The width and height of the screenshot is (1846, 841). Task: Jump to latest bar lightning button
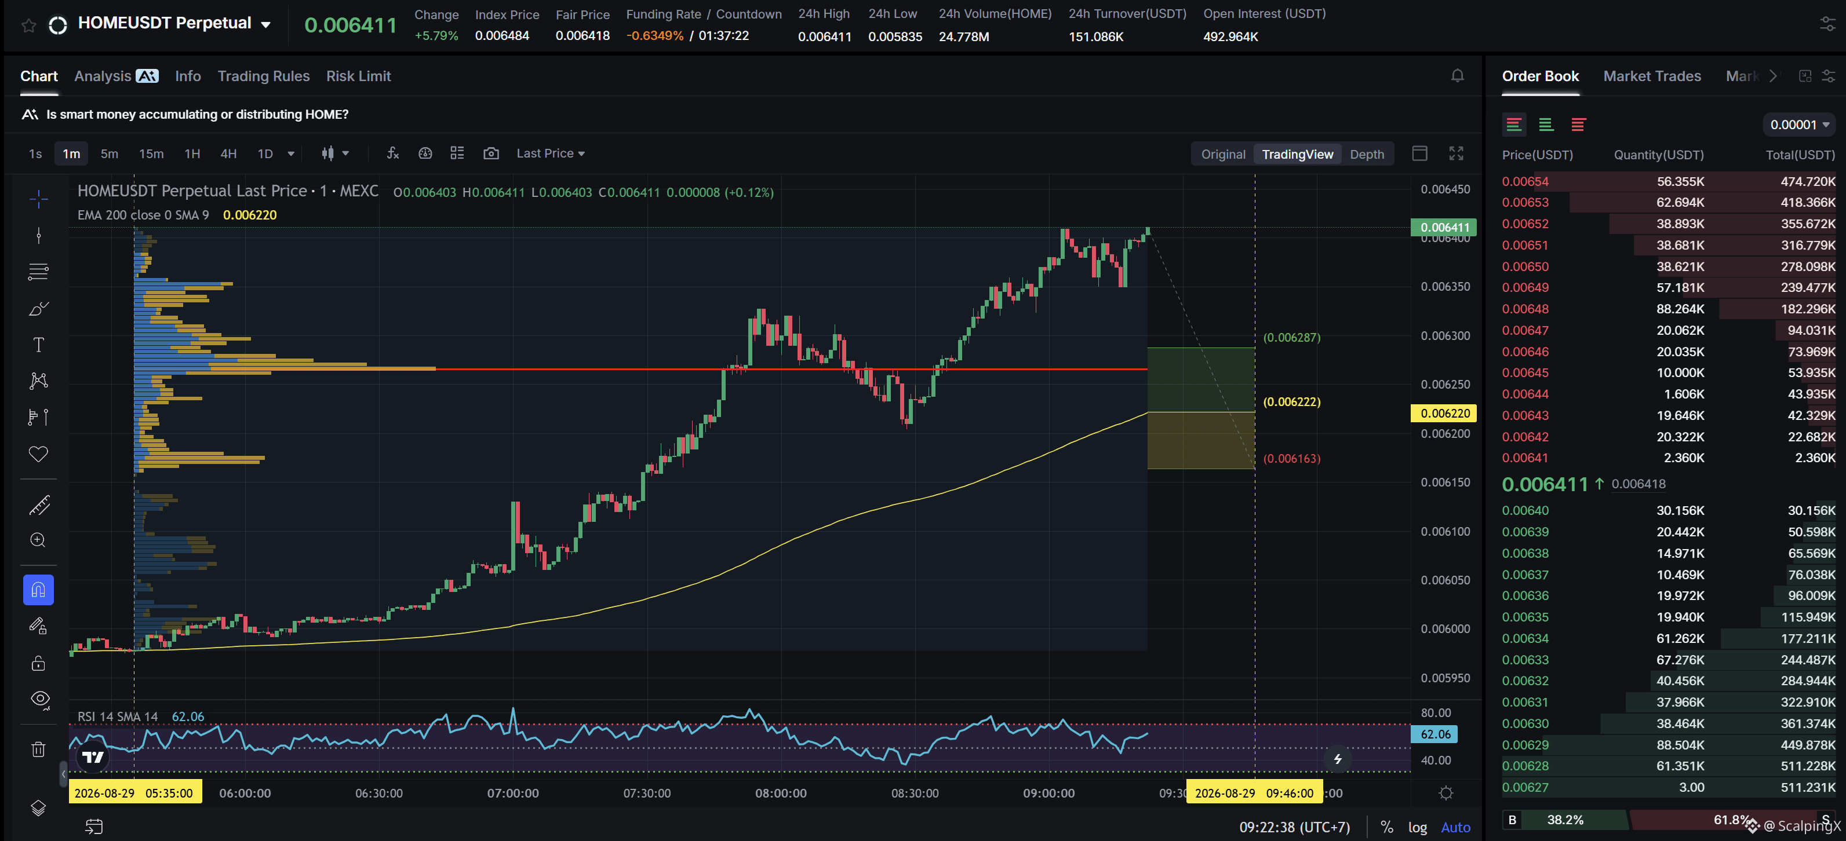coord(1337,759)
